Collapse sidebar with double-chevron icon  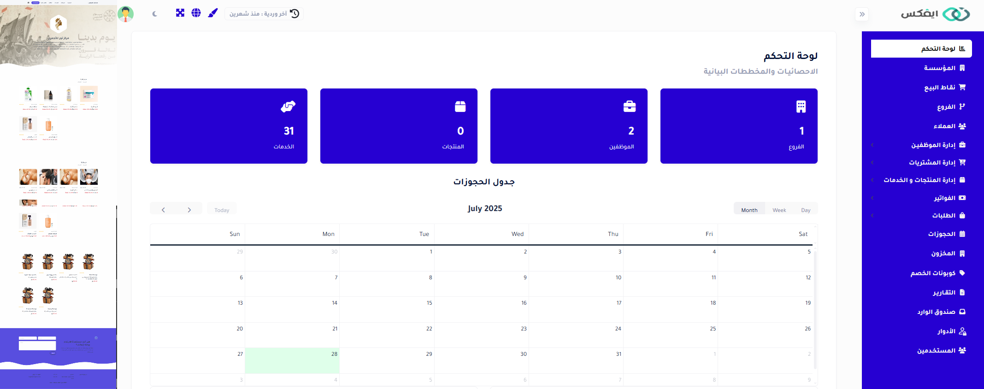tap(862, 14)
